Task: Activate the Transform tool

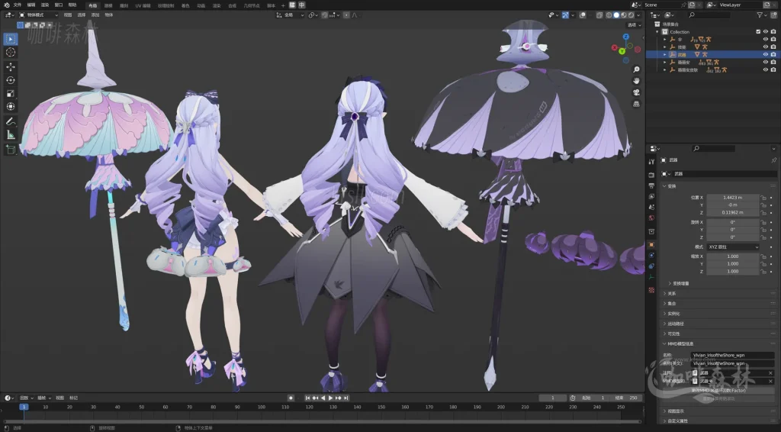Action: click(x=11, y=107)
